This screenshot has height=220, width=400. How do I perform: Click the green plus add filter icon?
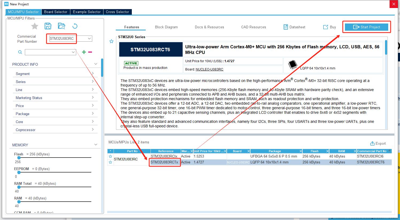[x=84, y=52]
